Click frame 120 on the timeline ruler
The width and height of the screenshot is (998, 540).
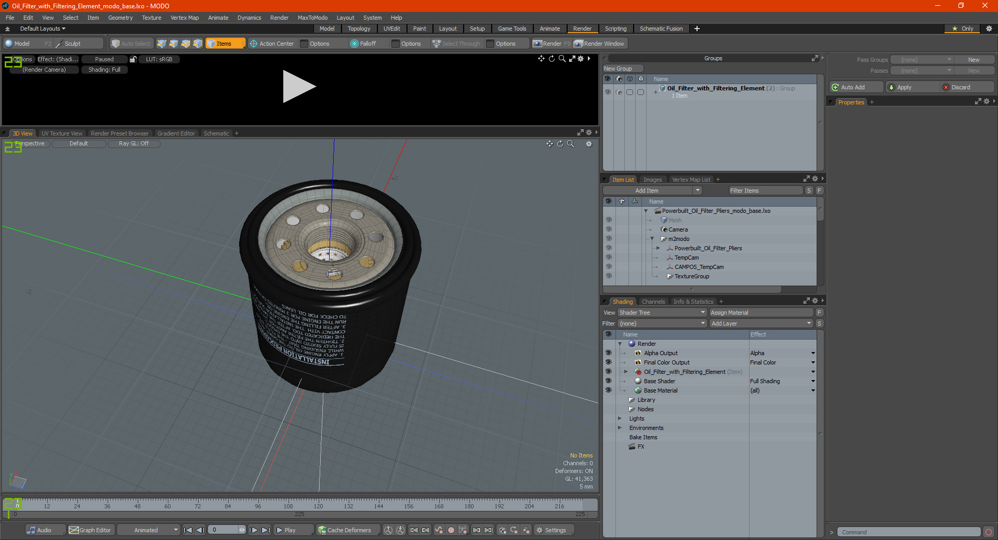click(318, 506)
